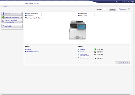Click the Login link in header

(132, 2)
